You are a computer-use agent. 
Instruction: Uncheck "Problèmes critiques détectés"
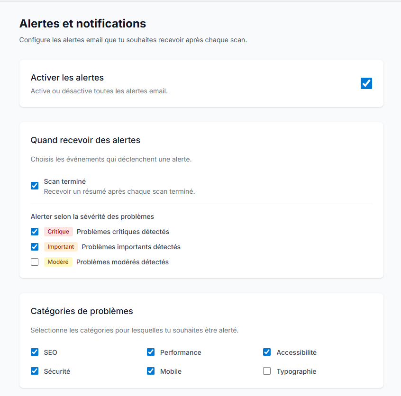coord(34,232)
